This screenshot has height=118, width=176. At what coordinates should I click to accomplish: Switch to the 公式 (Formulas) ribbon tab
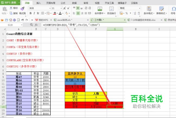pos(63,3)
